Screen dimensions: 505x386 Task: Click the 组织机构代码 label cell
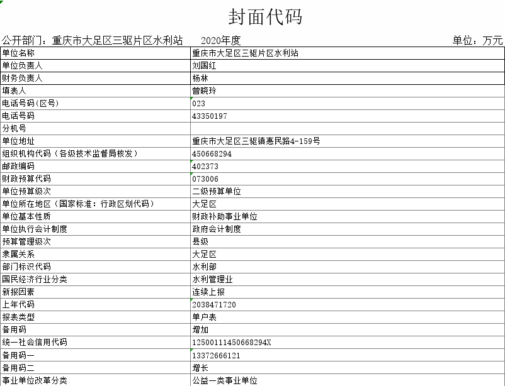tap(96, 153)
